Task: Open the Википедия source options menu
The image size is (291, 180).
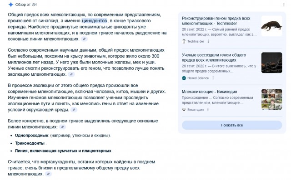Action: tap(208, 110)
